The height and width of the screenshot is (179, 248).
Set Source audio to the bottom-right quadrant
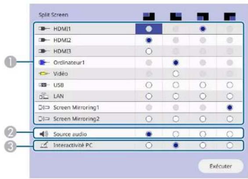tap(230, 134)
